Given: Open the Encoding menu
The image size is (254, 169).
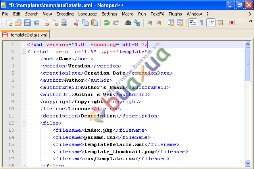Looking at the screenshot, I should [x=65, y=14].
